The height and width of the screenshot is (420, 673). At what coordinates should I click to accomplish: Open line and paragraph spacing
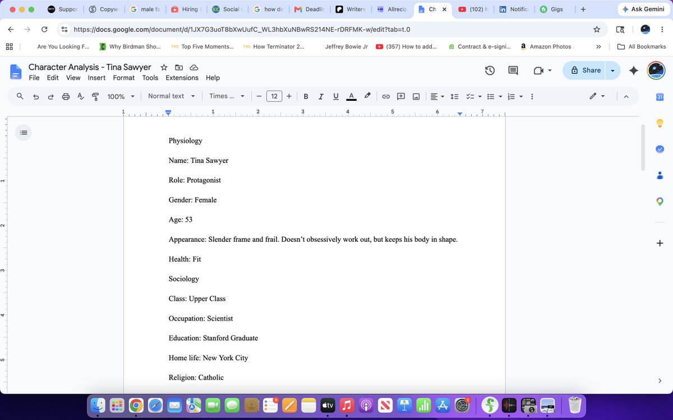pos(455,96)
